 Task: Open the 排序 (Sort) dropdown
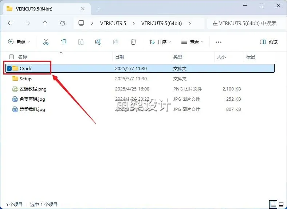pyautogui.click(x=160, y=42)
